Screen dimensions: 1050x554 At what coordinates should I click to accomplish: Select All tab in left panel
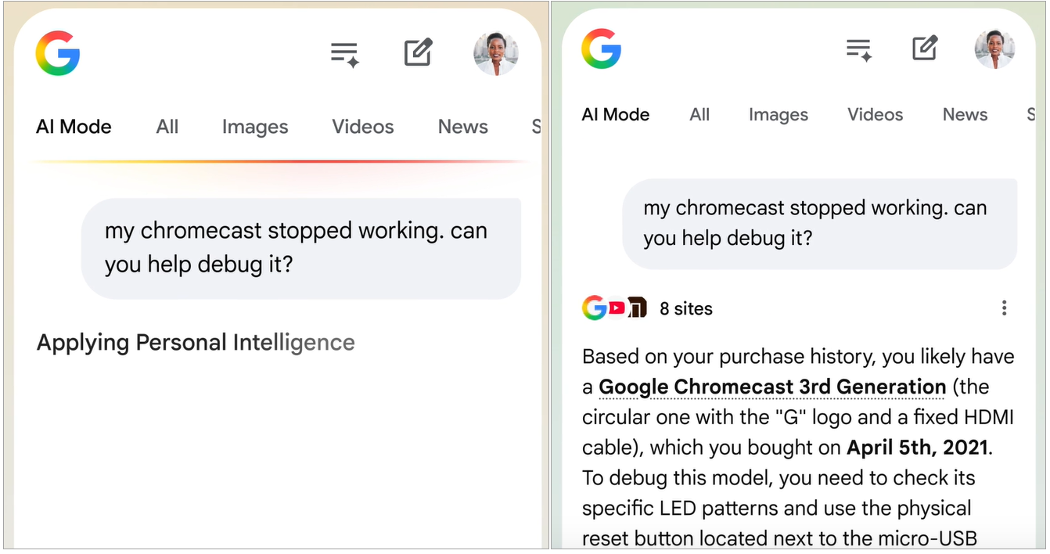click(x=167, y=127)
